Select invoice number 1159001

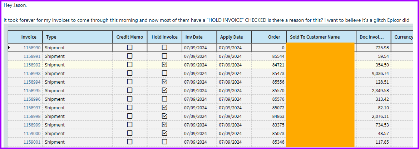tap(32, 142)
